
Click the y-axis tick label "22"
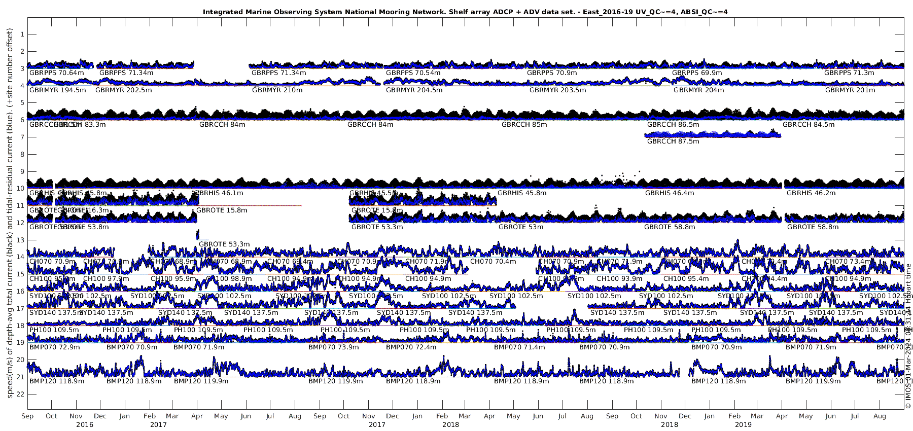[20, 394]
